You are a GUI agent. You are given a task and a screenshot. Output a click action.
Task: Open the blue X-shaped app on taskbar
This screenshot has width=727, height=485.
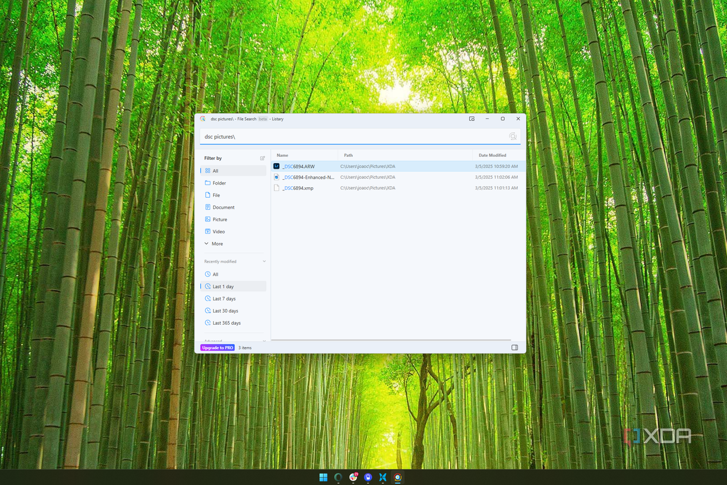click(x=383, y=478)
